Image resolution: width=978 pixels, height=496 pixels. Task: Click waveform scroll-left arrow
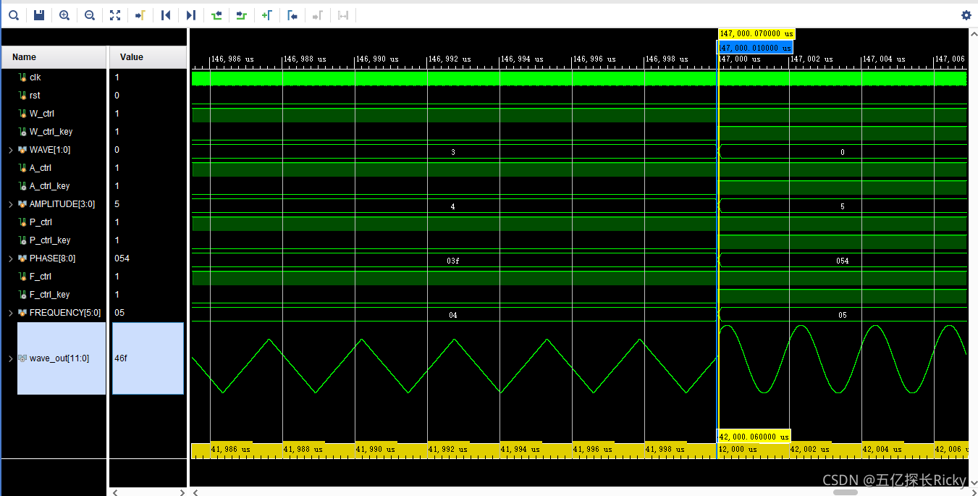195,492
